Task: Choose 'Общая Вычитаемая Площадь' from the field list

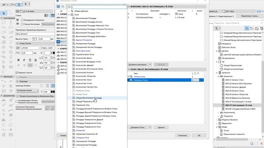Action: pyautogui.click(x=89, y=98)
